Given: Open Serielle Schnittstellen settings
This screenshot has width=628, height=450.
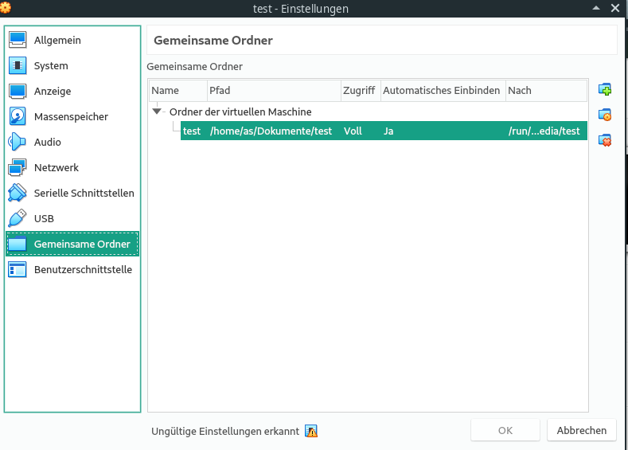Looking at the screenshot, I should pos(84,193).
